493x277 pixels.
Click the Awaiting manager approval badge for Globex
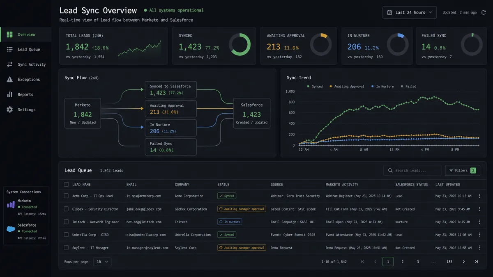[242, 209]
